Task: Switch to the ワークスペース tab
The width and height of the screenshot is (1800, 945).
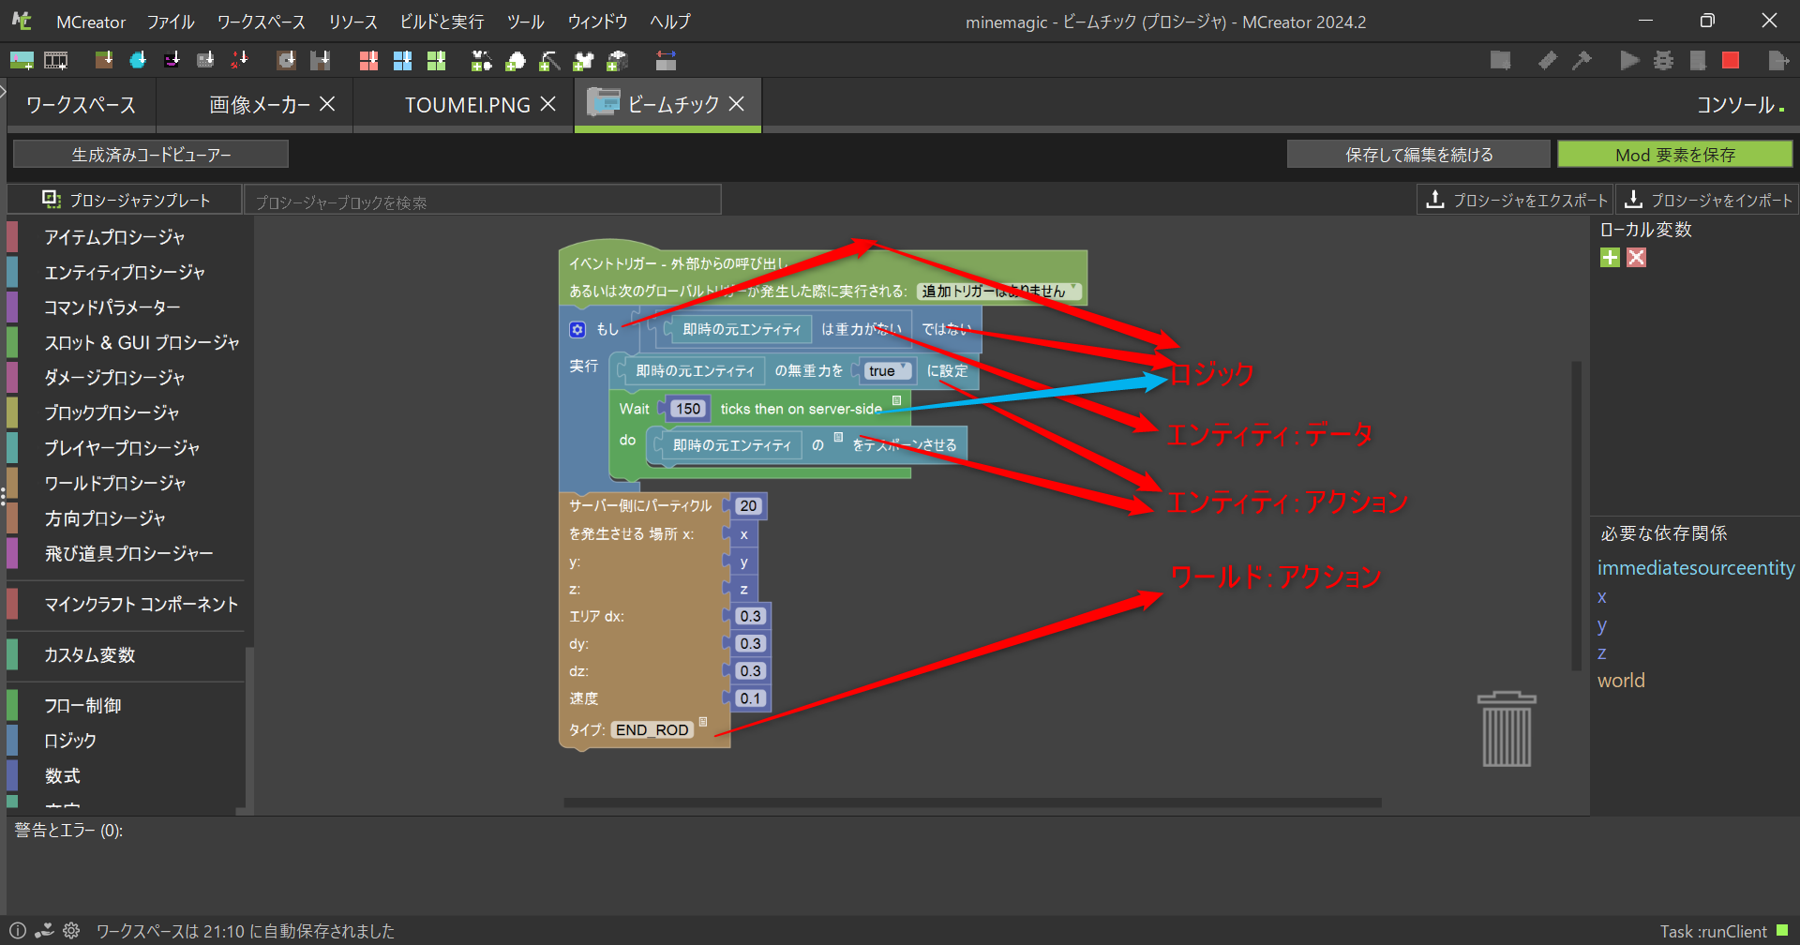Action: click(81, 105)
